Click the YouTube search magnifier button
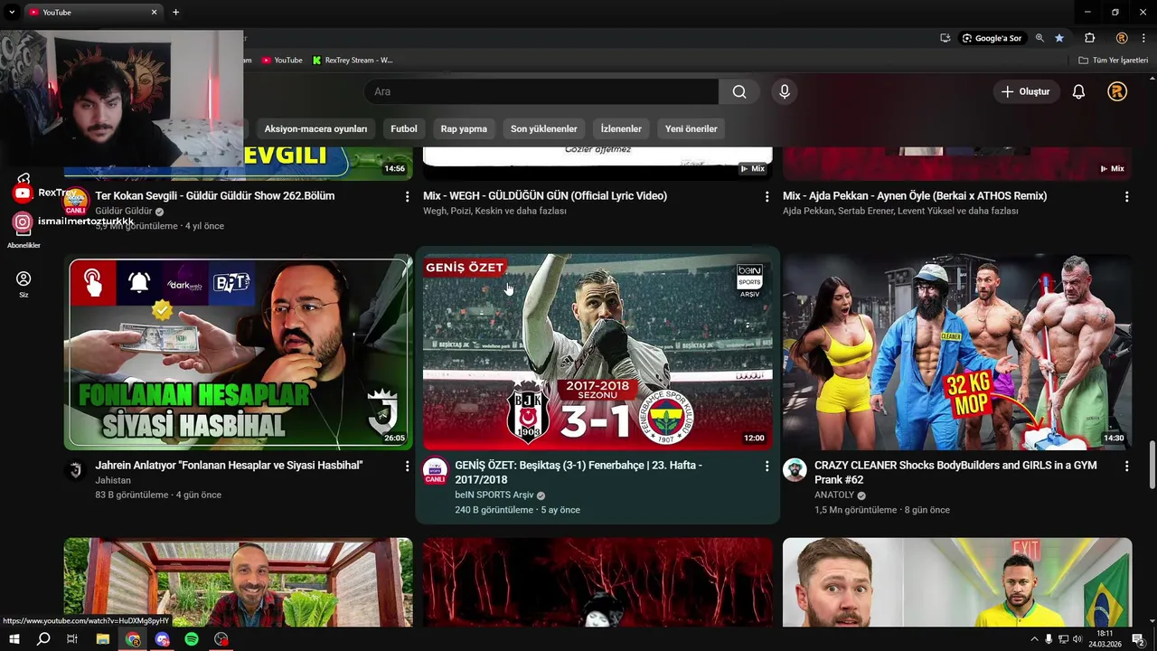1157x651 pixels. point(739,91)
